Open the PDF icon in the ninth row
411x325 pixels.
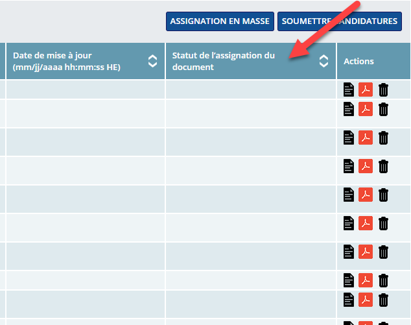(366, 300)
